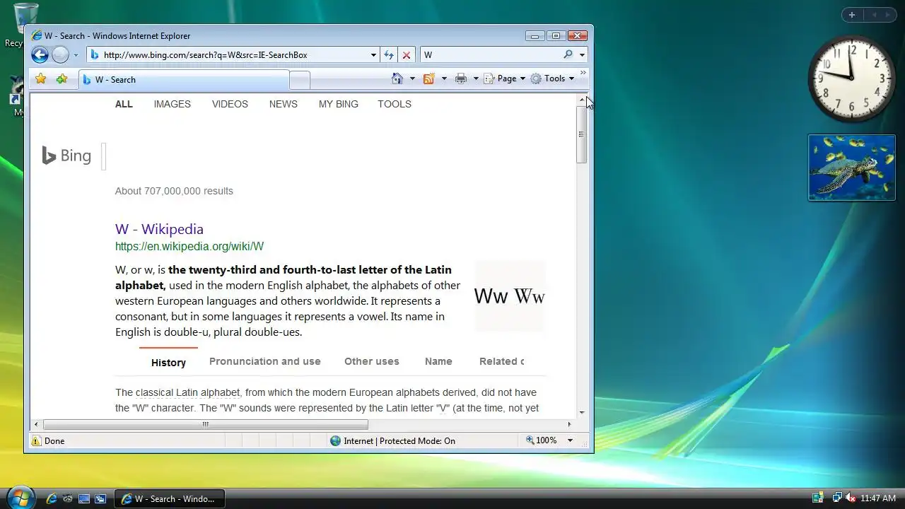Open Bing's TOOLS filter link

(x=395, y=104)
